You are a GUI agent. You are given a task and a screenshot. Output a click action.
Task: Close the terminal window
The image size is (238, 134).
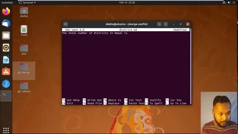click(x=188, y=24)
